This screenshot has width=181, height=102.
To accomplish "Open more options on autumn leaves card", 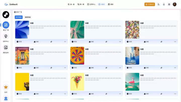I will click(x=175, y=42).
